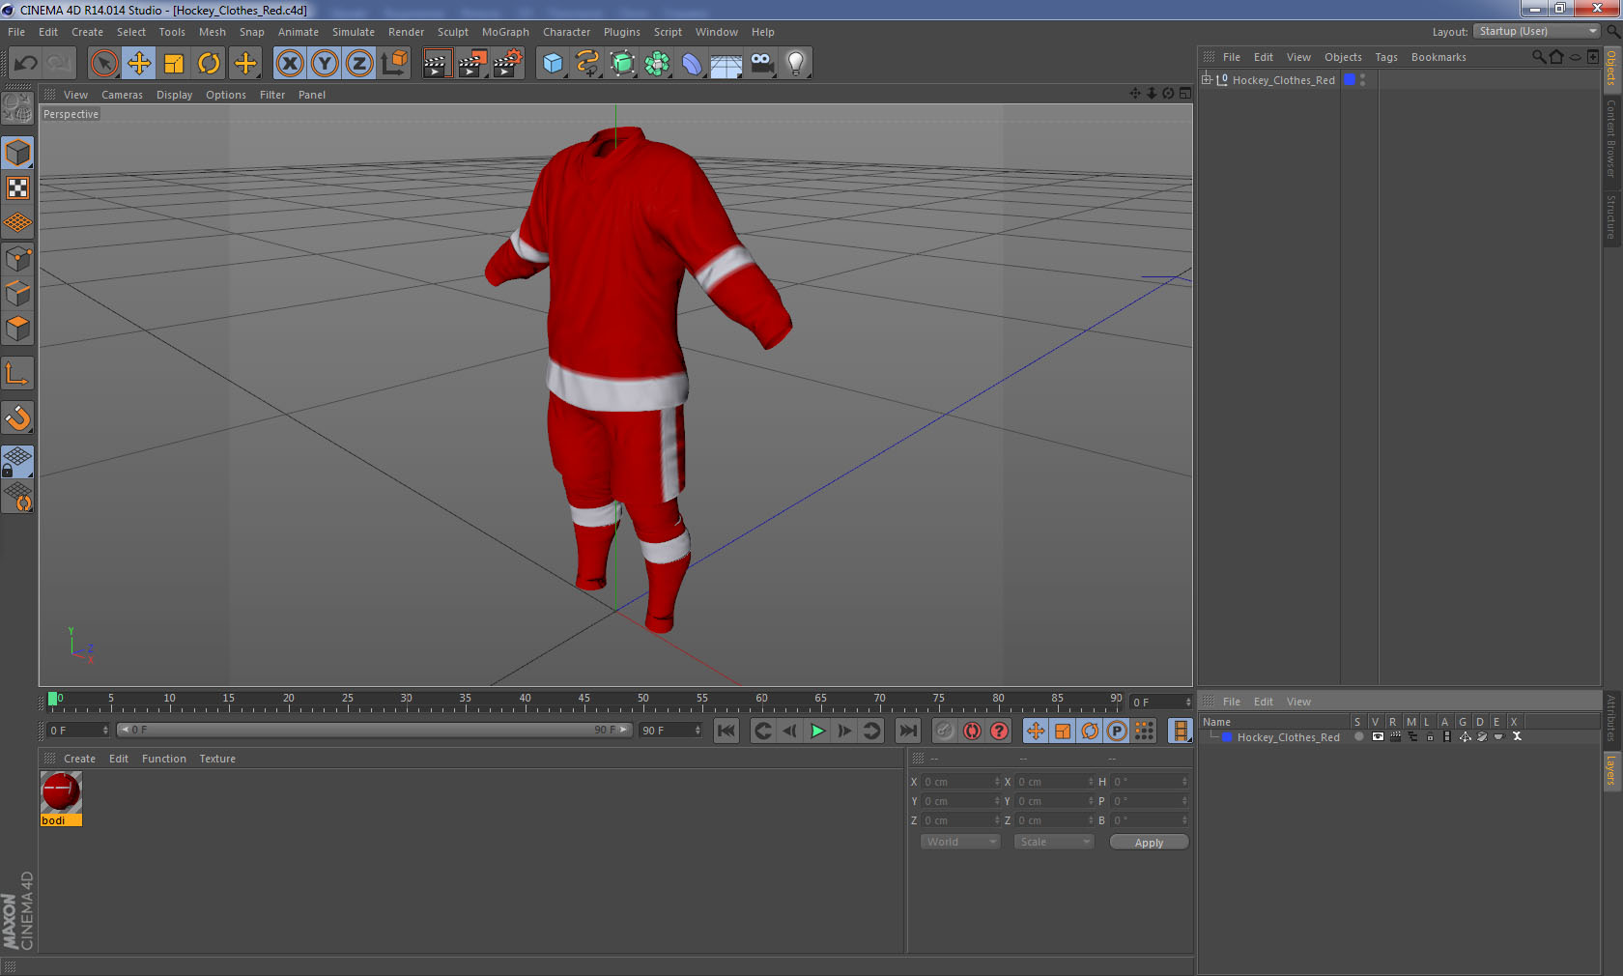Open the Scale mode dropdown
Viewport: 1623px width, 976px height.
pyautogui.click(x=1053, y=842)
